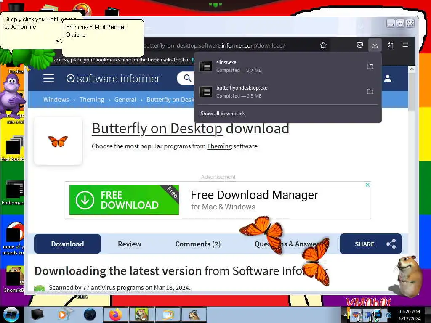Click the taskbar clock showing 11:26 AM
This screenshot has height=323, width=431.
point(409,315)
